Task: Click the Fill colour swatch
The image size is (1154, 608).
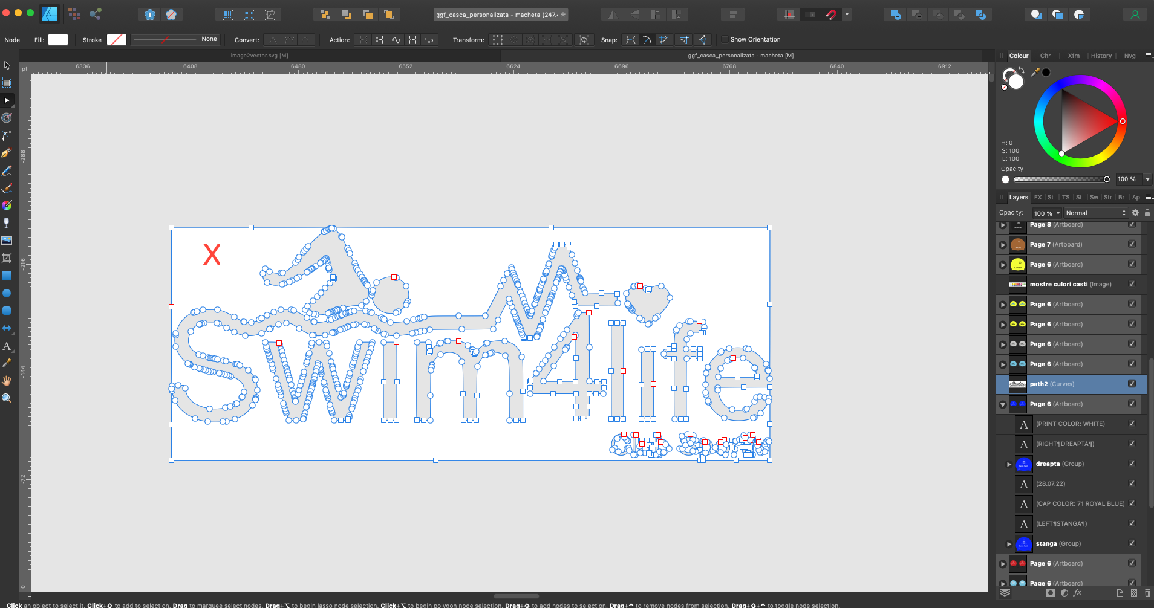Action: point(58,40)
